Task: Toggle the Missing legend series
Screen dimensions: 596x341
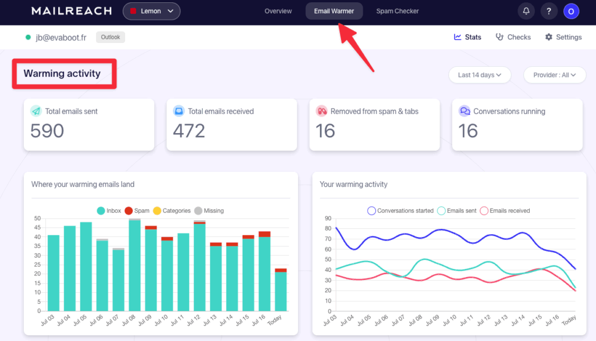Action: tap(209, 210)
